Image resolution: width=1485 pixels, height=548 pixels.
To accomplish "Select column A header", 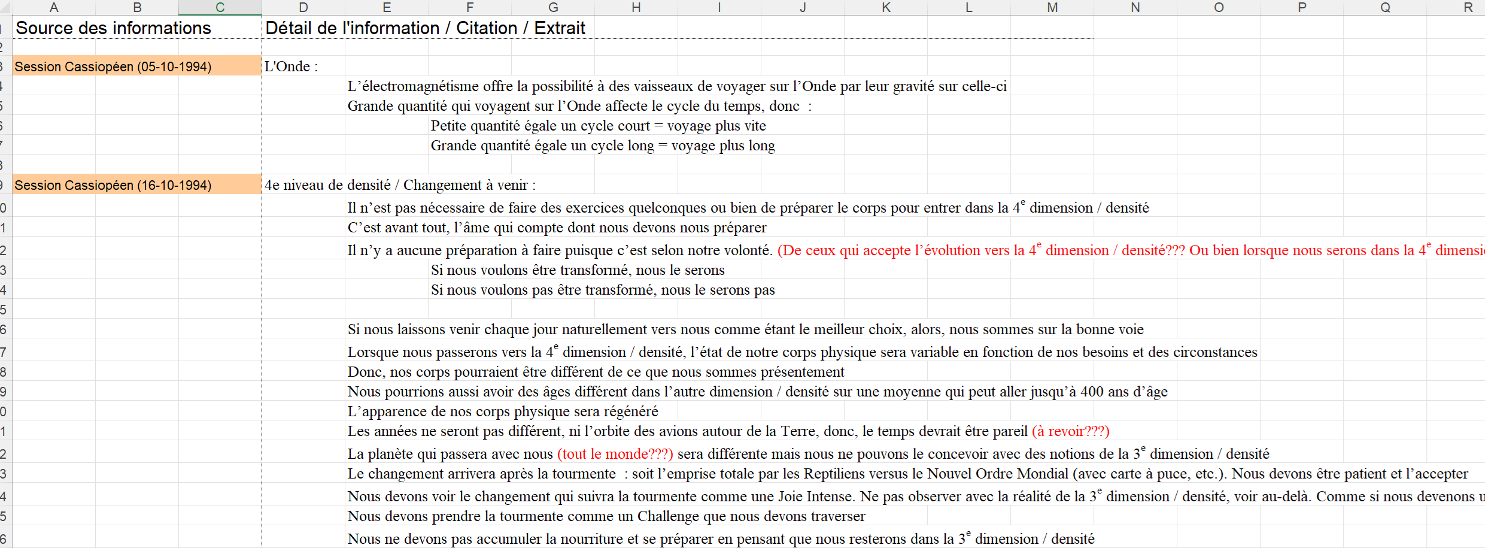I will [54, 7].
